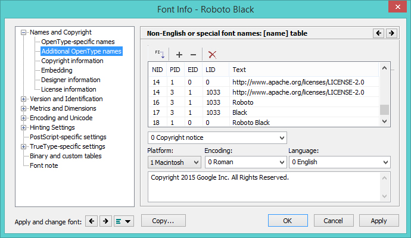The height and width of the screenshot is (238, 411).
Task: Apply and switch to previous font arrow
Action: coord(92,221)
